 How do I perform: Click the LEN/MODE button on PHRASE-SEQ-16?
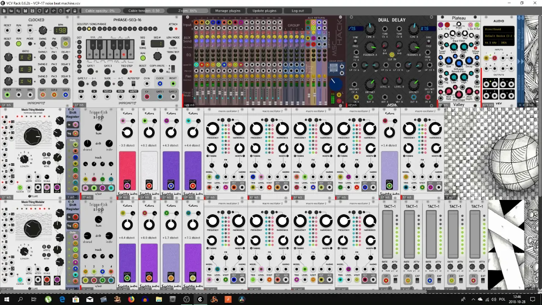(173, 43)
